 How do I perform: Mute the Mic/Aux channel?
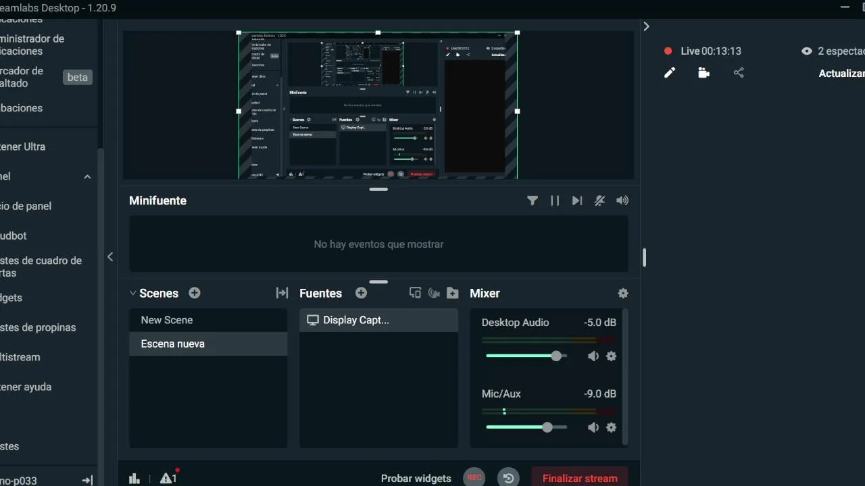coord(593,427)
